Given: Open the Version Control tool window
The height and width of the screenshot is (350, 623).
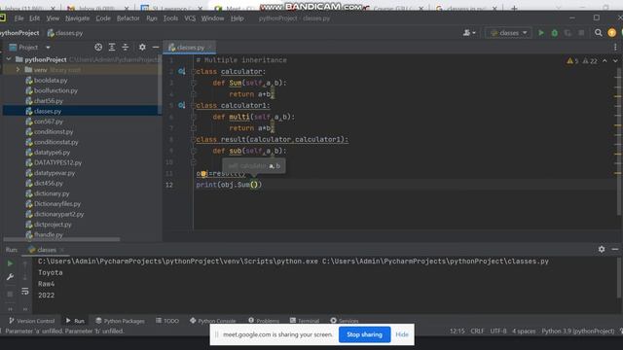Looking at the screenshot, I should tap(31, 321).
